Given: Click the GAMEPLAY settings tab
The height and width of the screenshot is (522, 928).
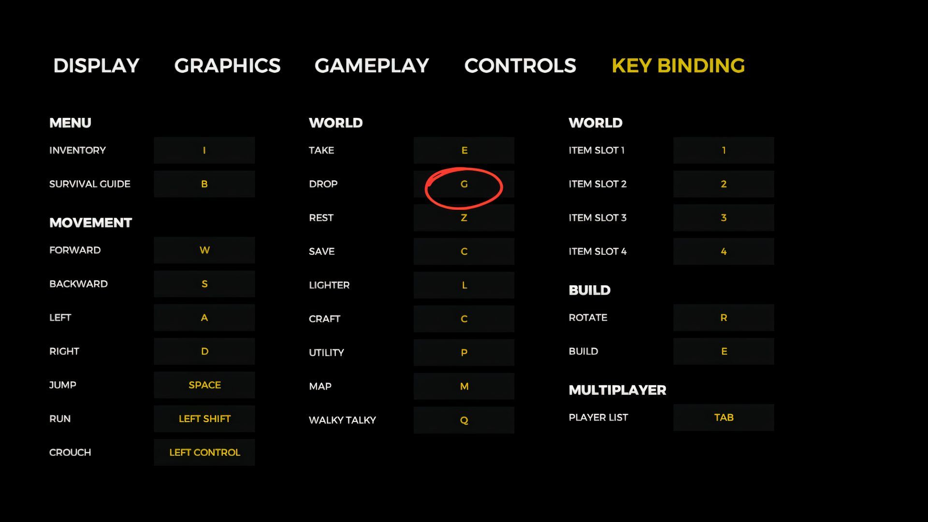Looking at the screenshot, I should pos(372,64).
